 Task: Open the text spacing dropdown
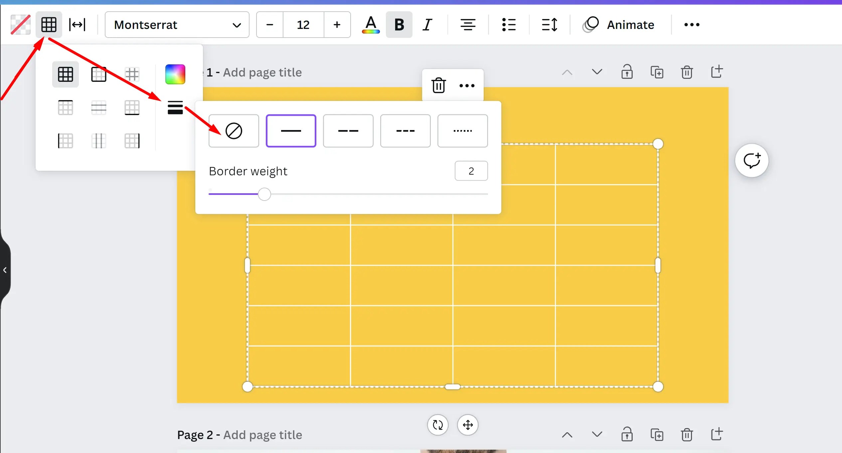548,24
